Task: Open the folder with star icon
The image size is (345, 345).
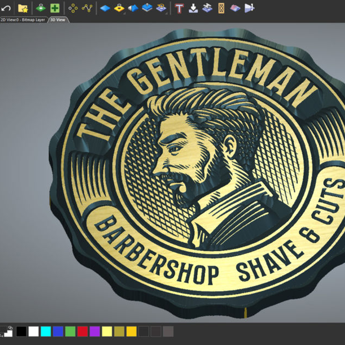Action: 23,8
